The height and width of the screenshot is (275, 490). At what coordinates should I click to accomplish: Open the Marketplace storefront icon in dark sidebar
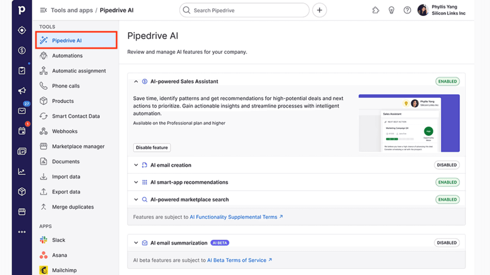click(22, 212)
